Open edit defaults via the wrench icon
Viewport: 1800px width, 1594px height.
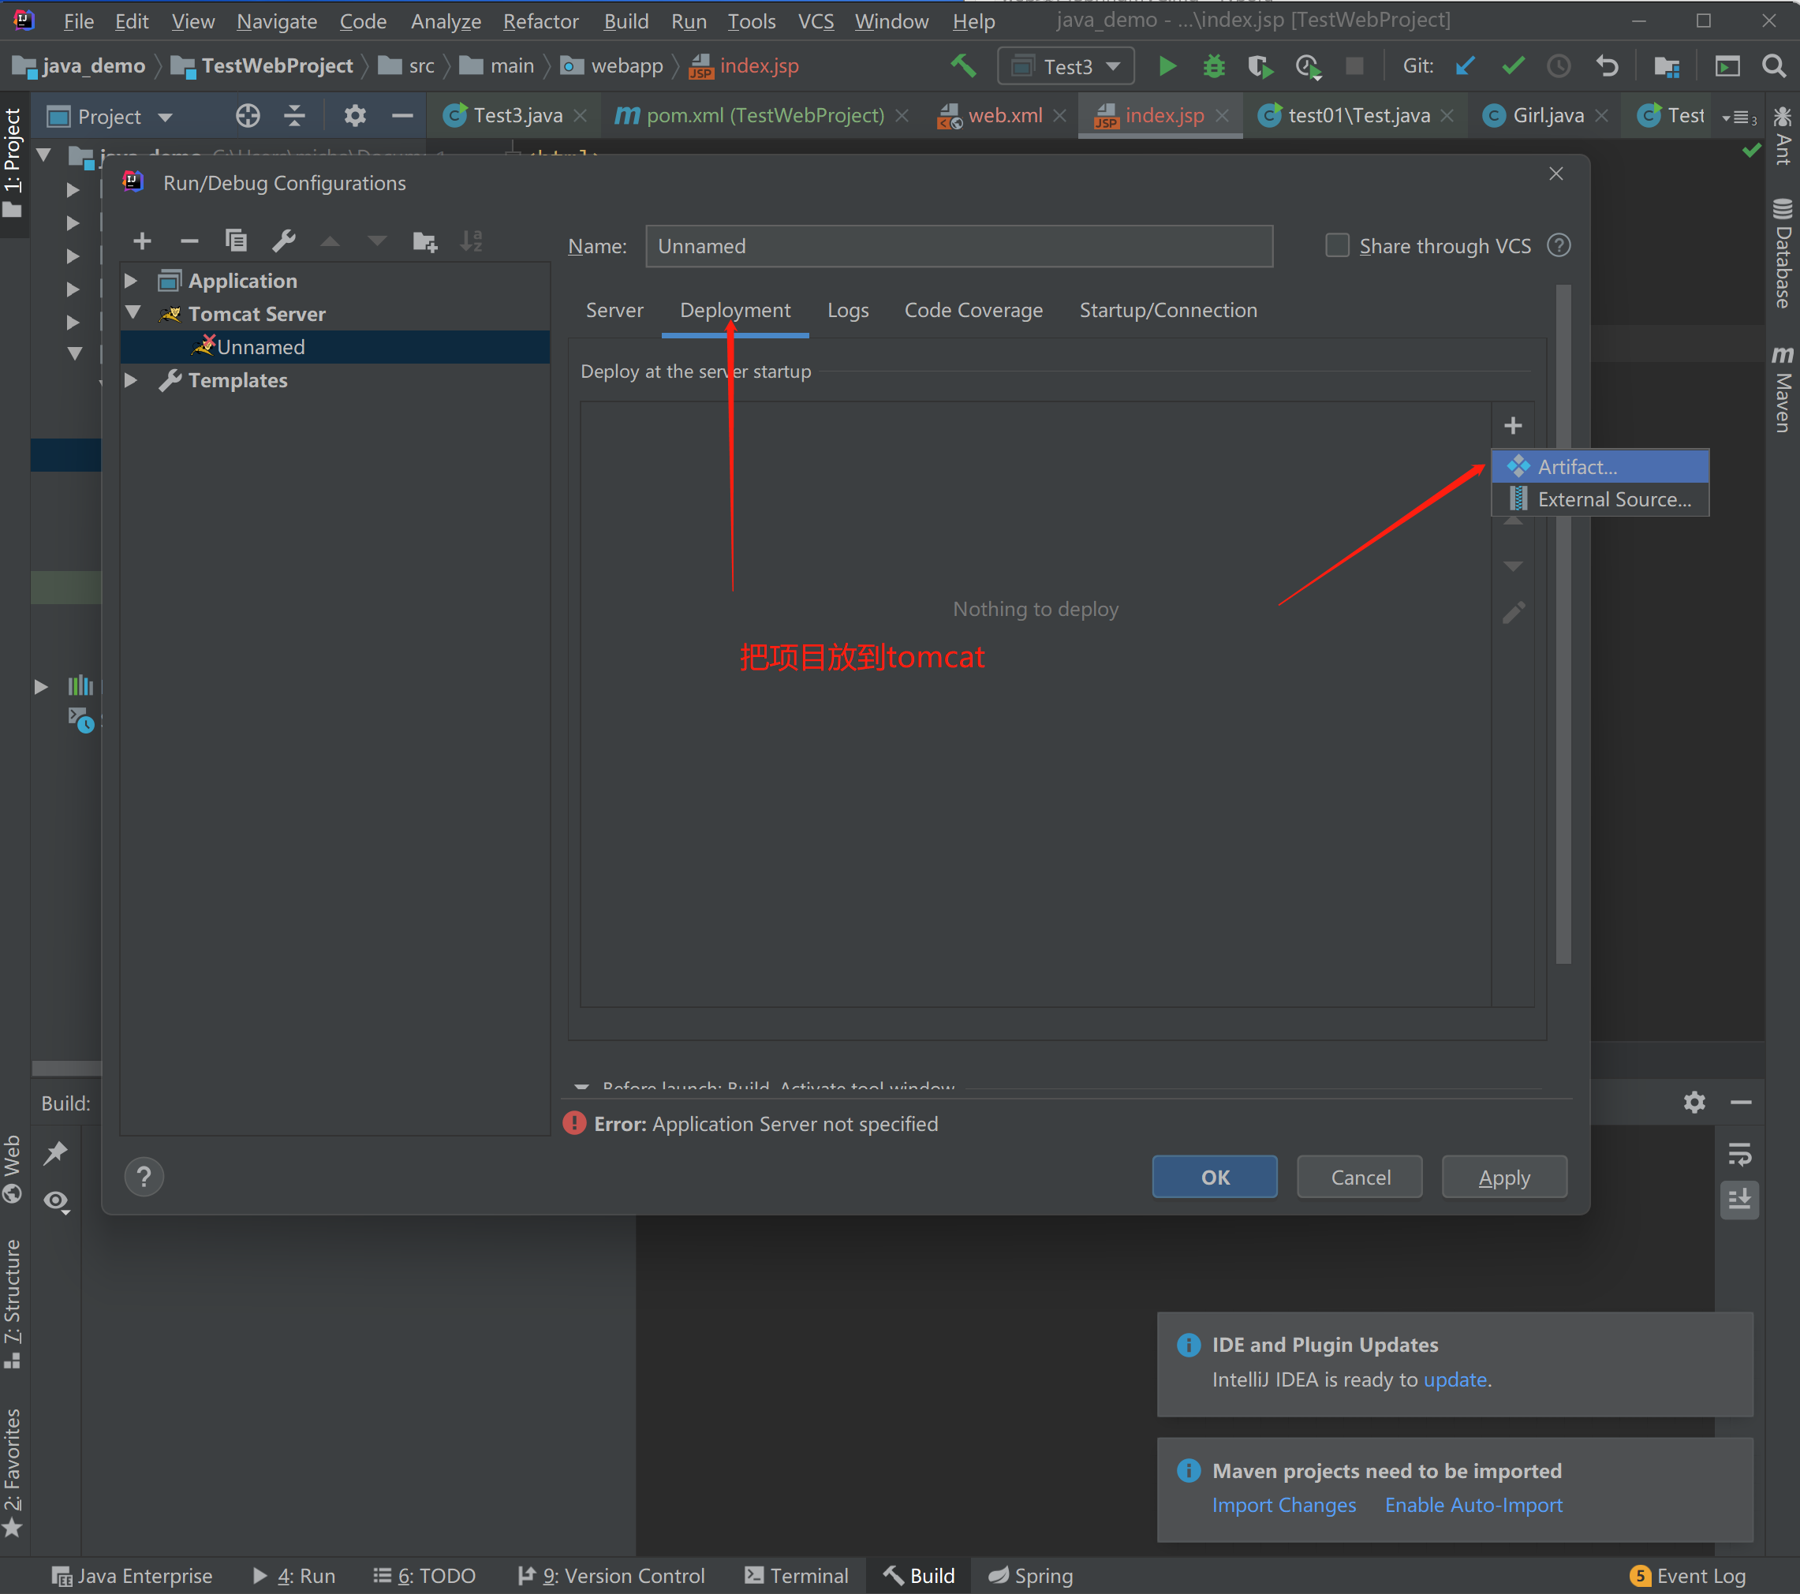[283, 241]
